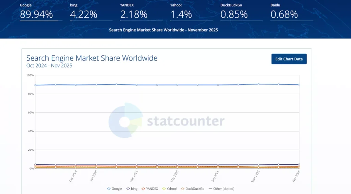The image size is (351, 194).
Task: Click the bing line's Nov 2025 data point
Action: coord(299,165)
